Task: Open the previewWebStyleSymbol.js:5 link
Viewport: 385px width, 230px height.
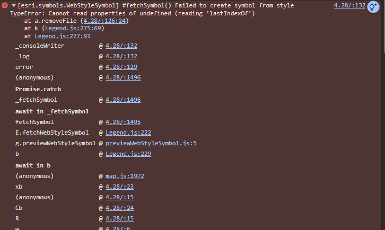Action: tap(151, 143)
